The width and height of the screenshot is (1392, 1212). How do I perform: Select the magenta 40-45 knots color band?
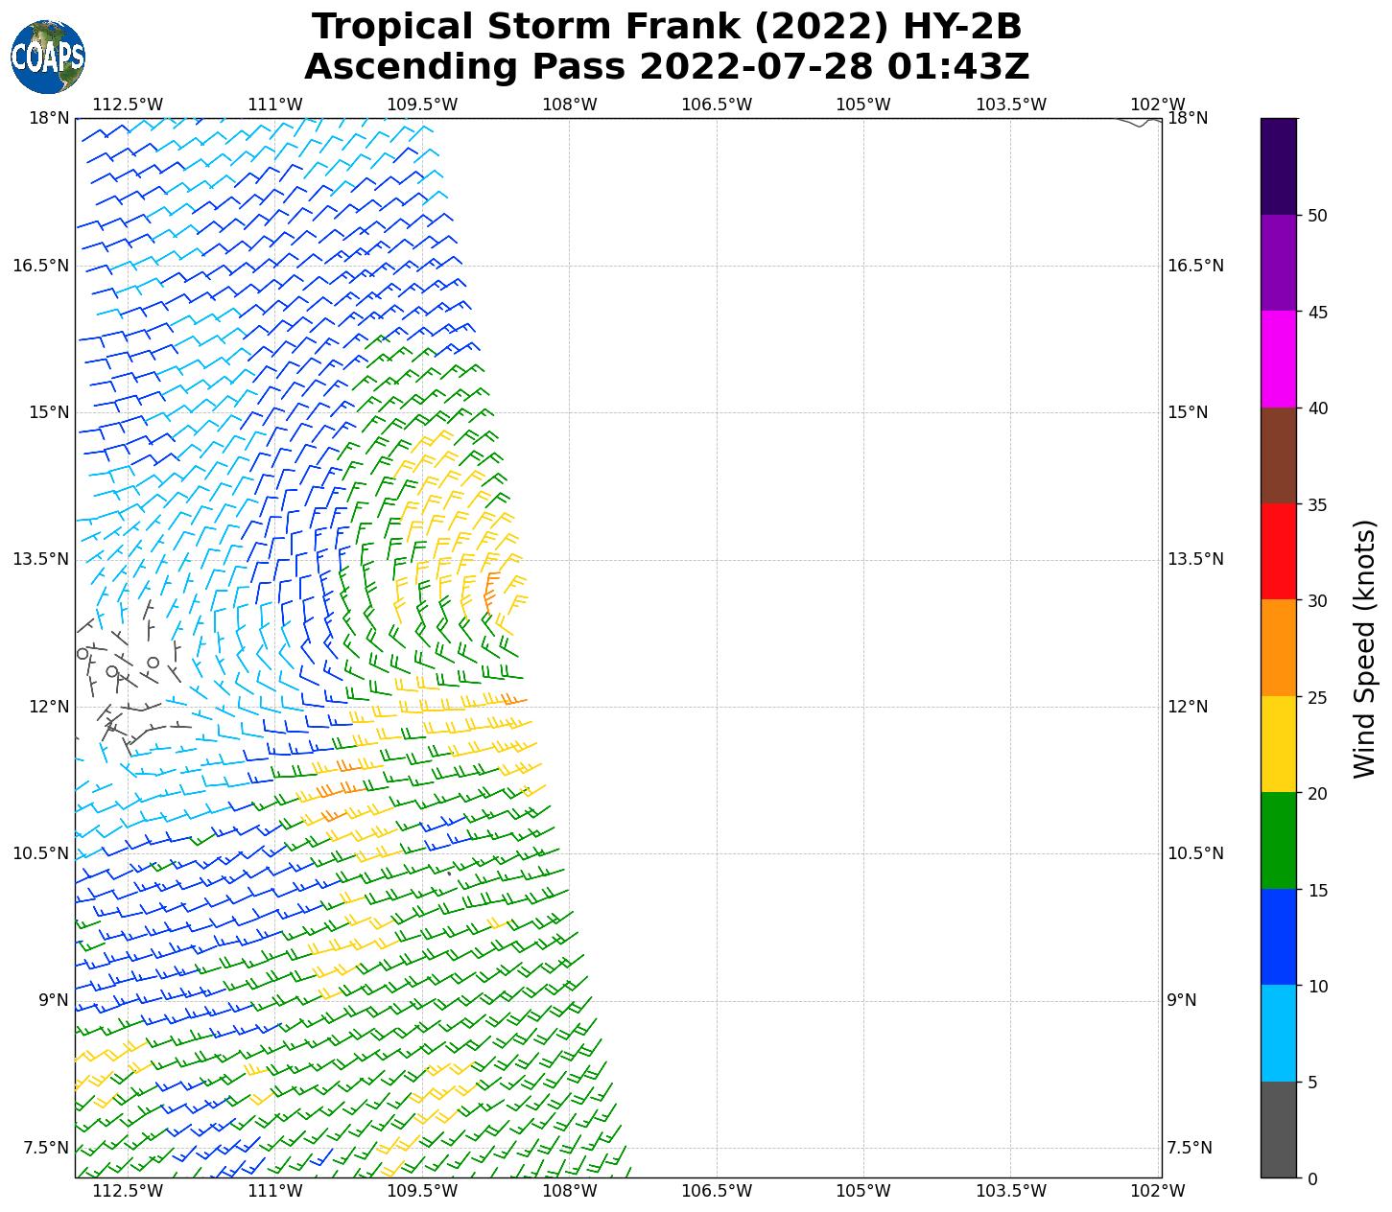[1278, 359]
